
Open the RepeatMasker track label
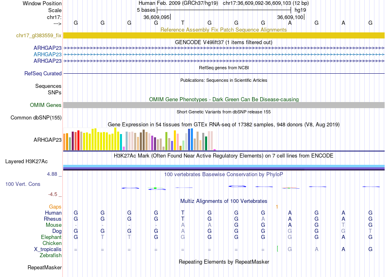point(45,267)
